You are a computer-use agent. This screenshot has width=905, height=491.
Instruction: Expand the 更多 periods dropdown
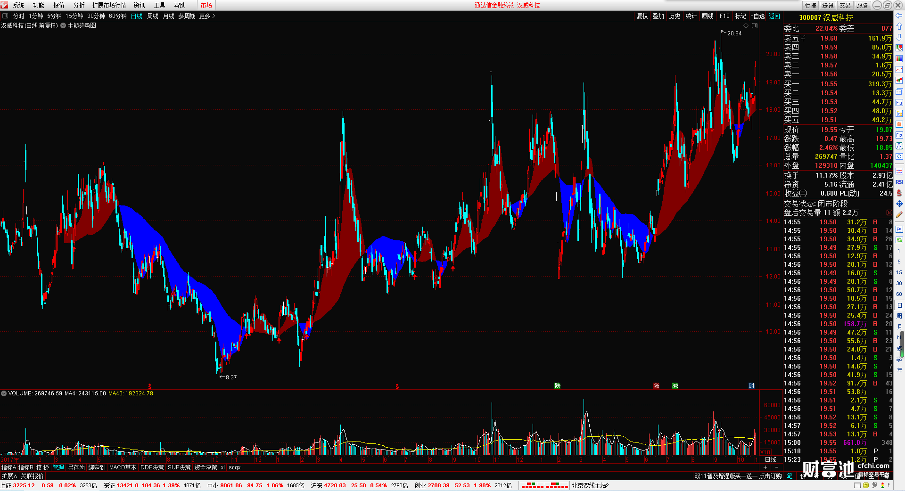207,16
